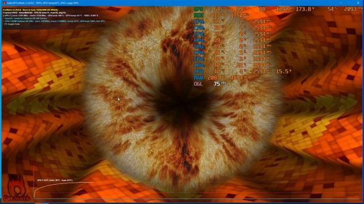364x204 pixels.
Task: Minimize the FurMark window
Action: [x=341, y=3]
